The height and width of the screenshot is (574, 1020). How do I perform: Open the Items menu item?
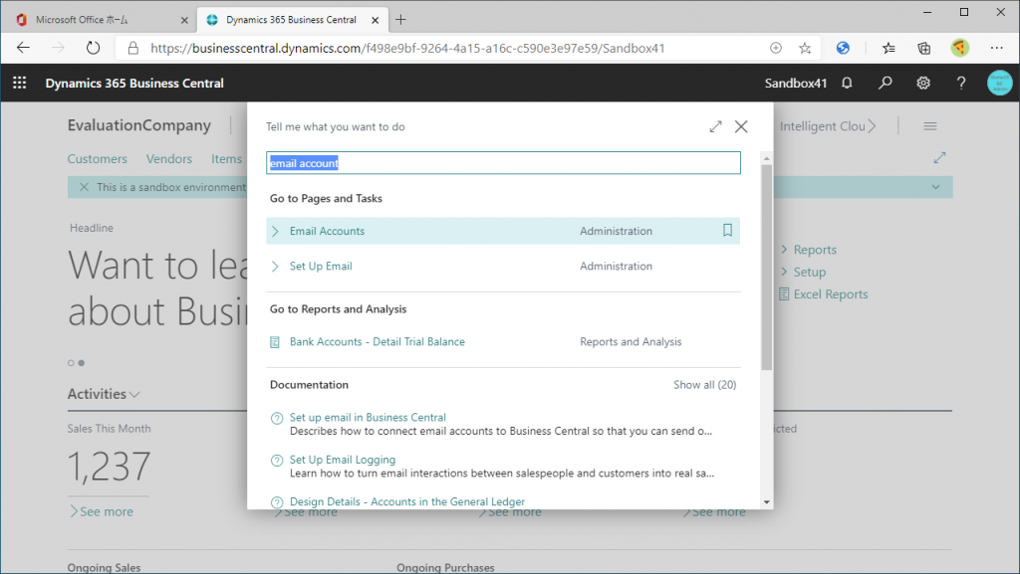pyautogui.click(x=226, y=159)
